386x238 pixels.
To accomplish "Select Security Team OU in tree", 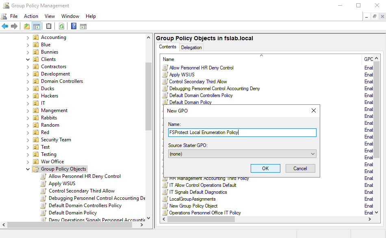I will (x=56, y=140).
